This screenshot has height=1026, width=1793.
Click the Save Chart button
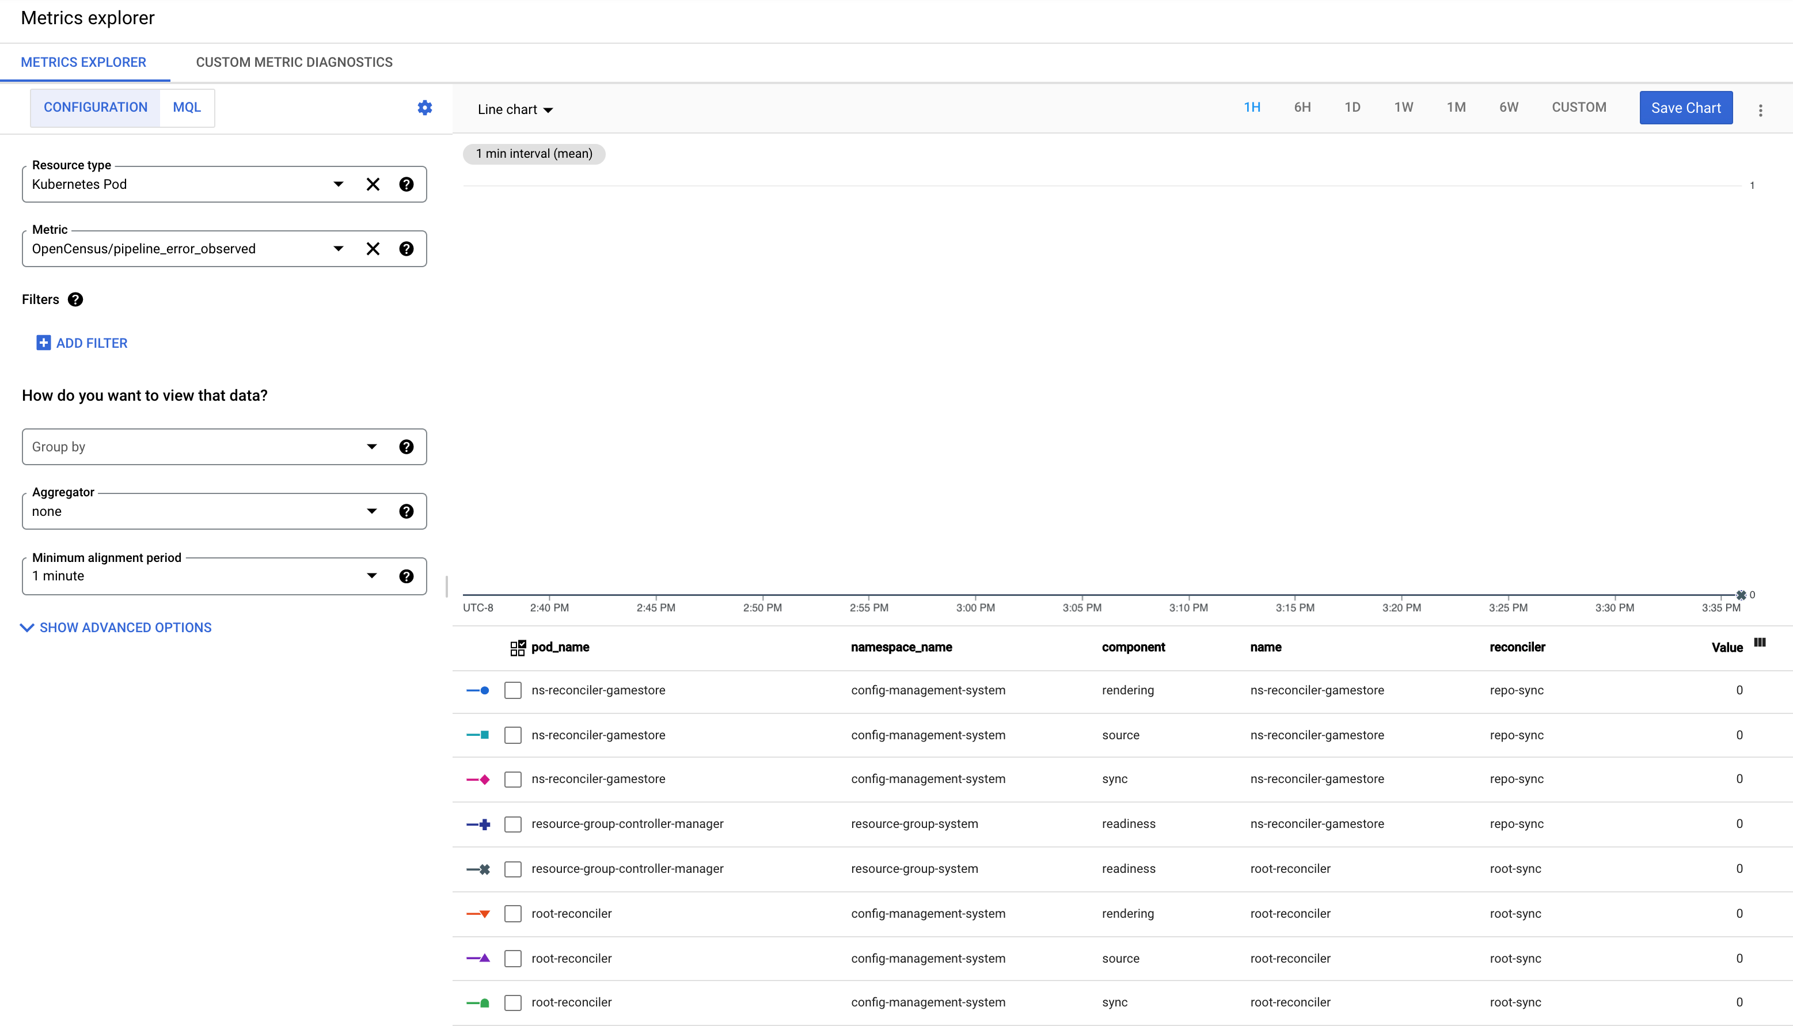point(1685,108)
